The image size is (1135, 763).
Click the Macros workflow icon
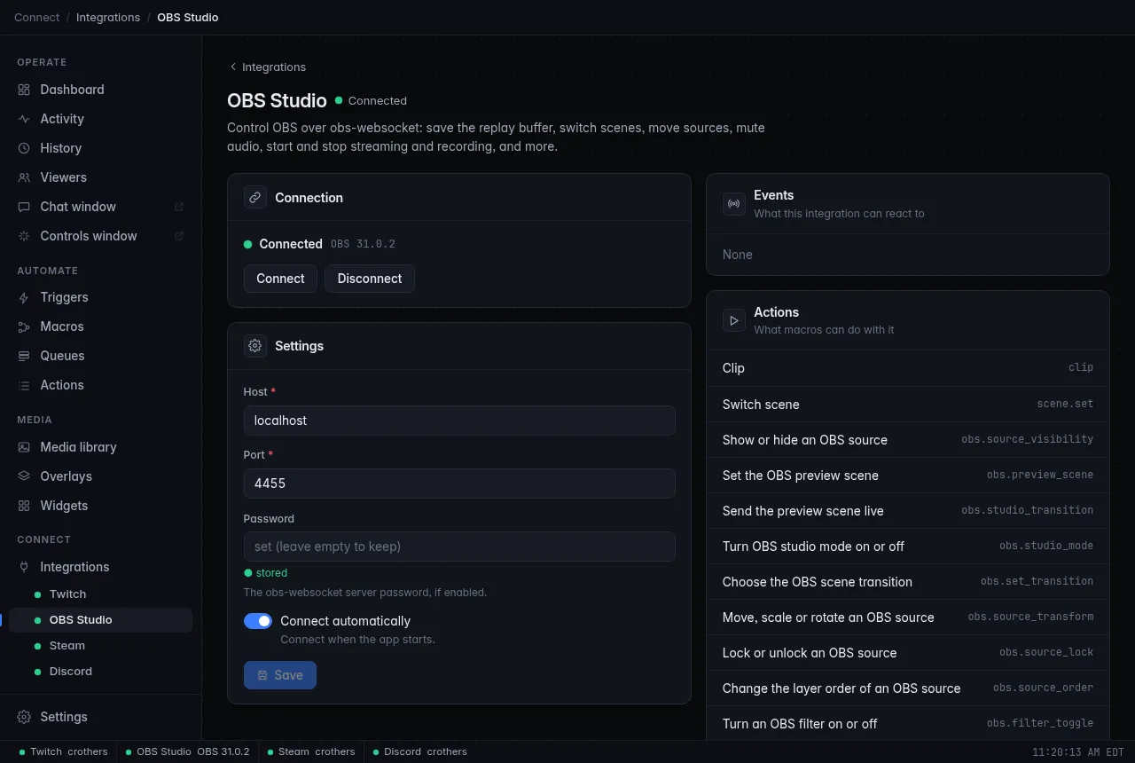(24, 326)
